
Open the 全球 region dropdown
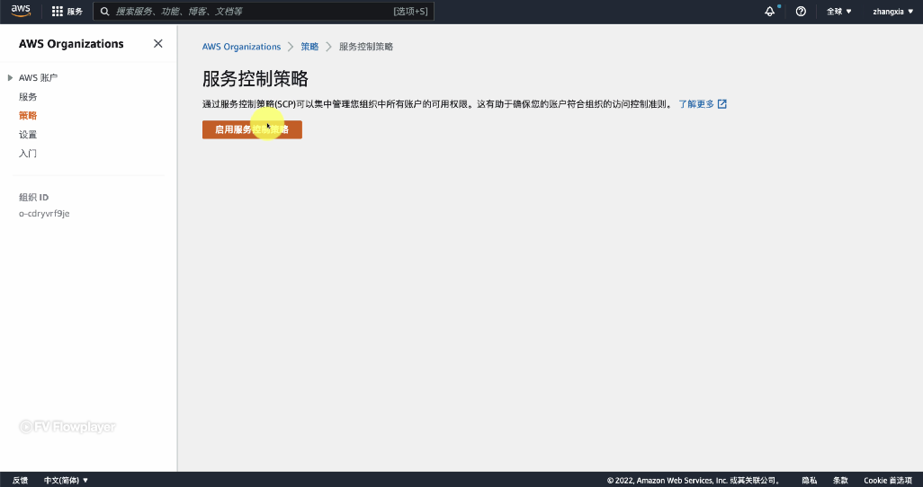coord(838,11)
